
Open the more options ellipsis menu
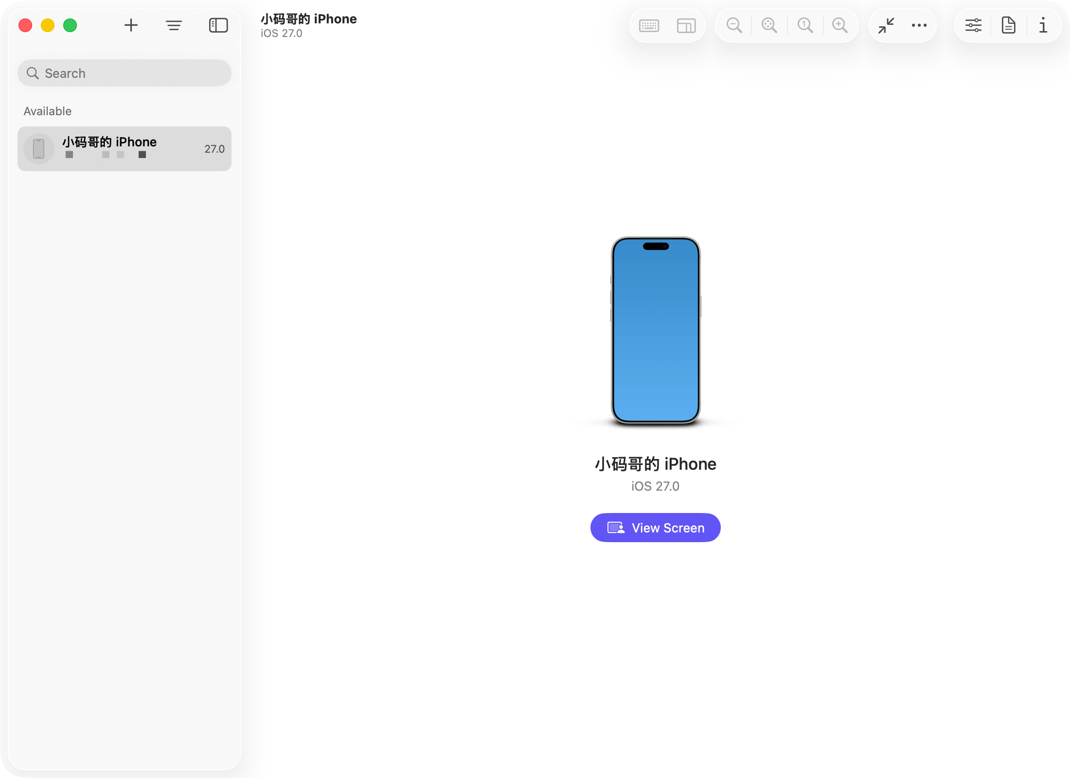[x=919, y=25]
